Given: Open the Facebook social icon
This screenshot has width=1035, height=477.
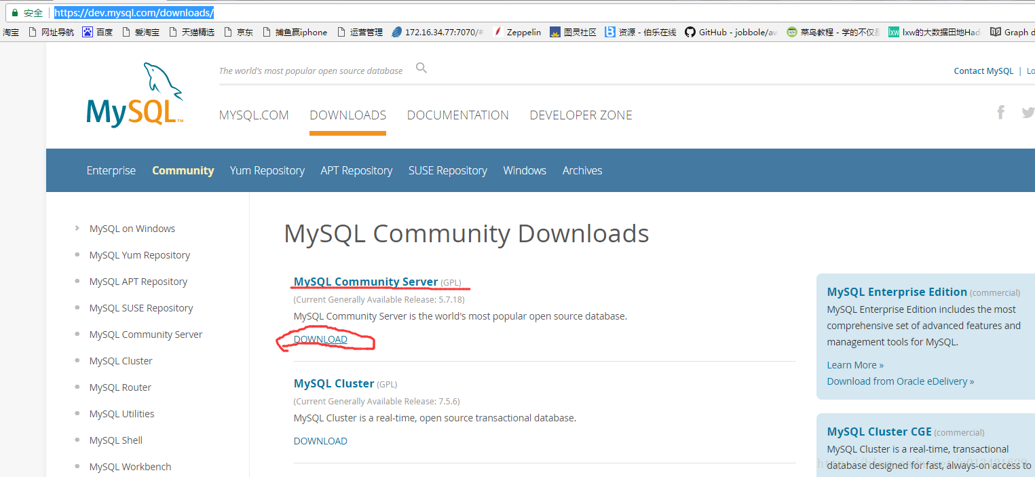Looking at the screenshot, I should (x=1000, y=112).
